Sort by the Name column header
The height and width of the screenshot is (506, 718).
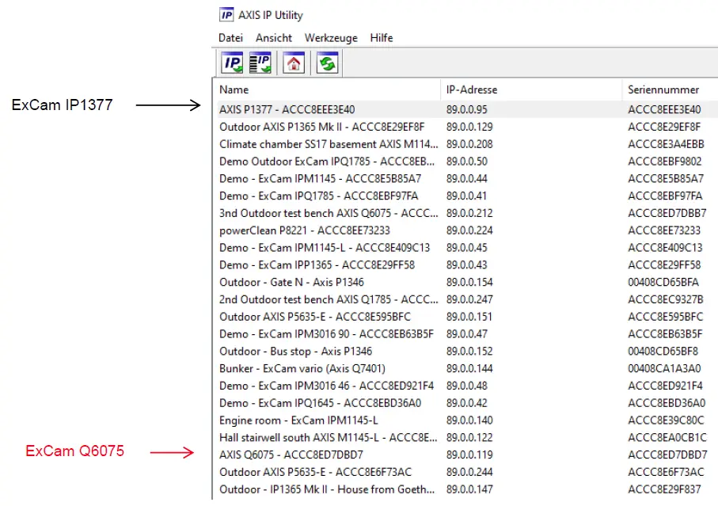click(x=328, y=89)
